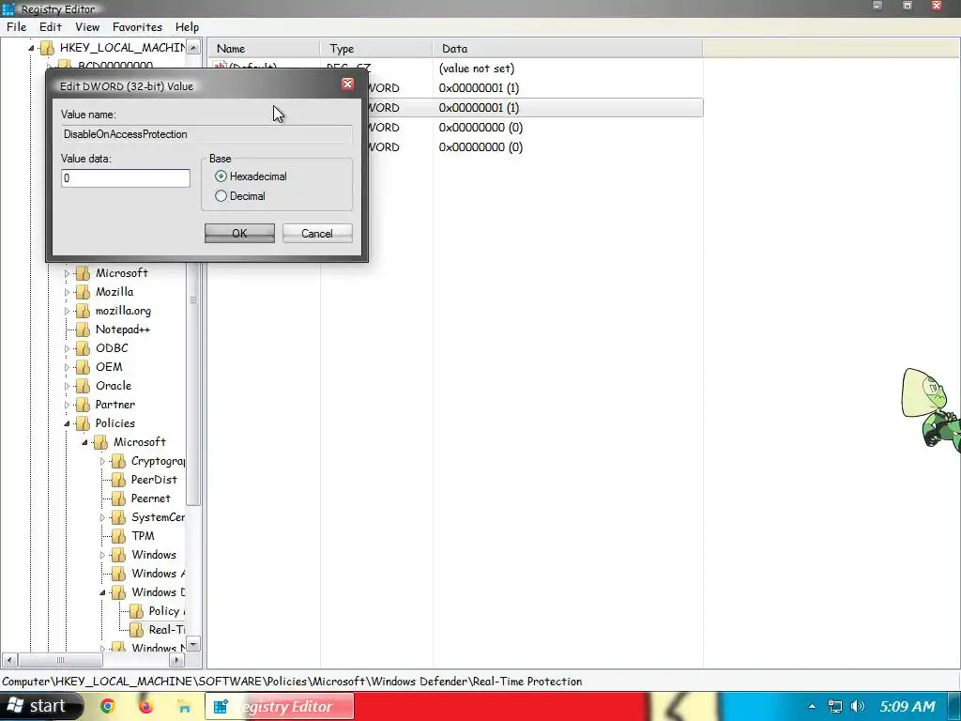Show hidden system tray icons
This screenshot has height=721, width=961.
pyautogui.click(x=812, y=706)
